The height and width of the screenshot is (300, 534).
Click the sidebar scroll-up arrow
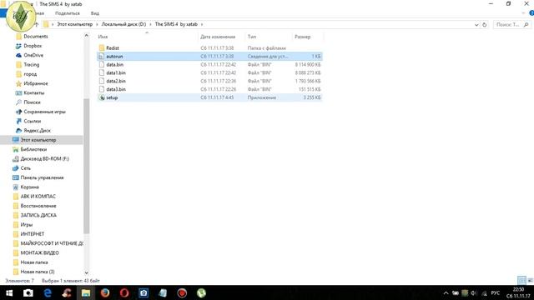[x=86, y=35]
